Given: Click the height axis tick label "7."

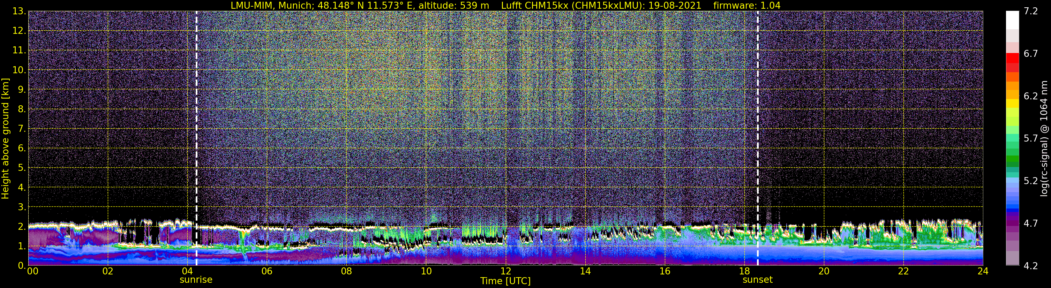Looking at the screenshot, I should click(22, 129).
